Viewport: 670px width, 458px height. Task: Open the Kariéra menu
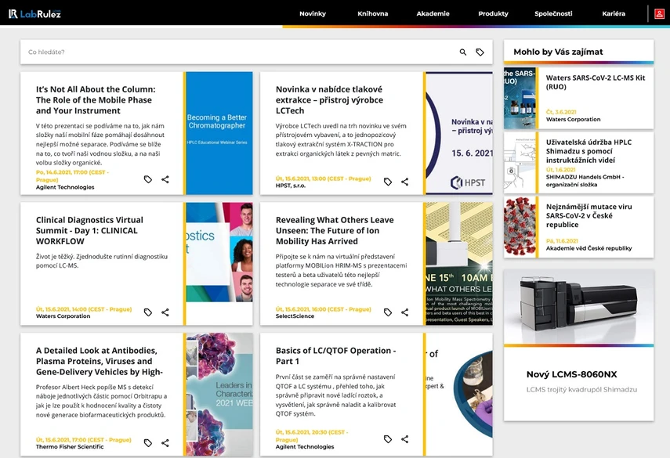[614, 13]
